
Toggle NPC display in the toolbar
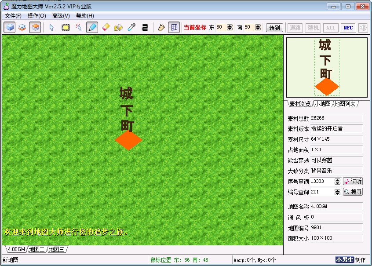pyautogui.click(x=348, y=27)
